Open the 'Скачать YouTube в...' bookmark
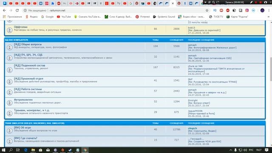 point(88,17)
